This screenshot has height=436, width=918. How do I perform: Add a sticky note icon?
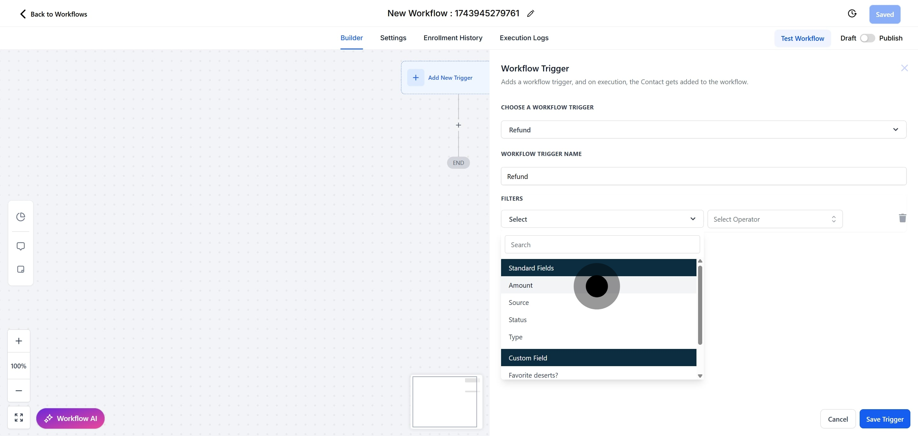click(21, 269)
